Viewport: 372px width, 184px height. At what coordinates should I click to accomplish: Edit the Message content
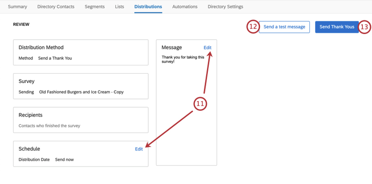click(x=207, y=48)
